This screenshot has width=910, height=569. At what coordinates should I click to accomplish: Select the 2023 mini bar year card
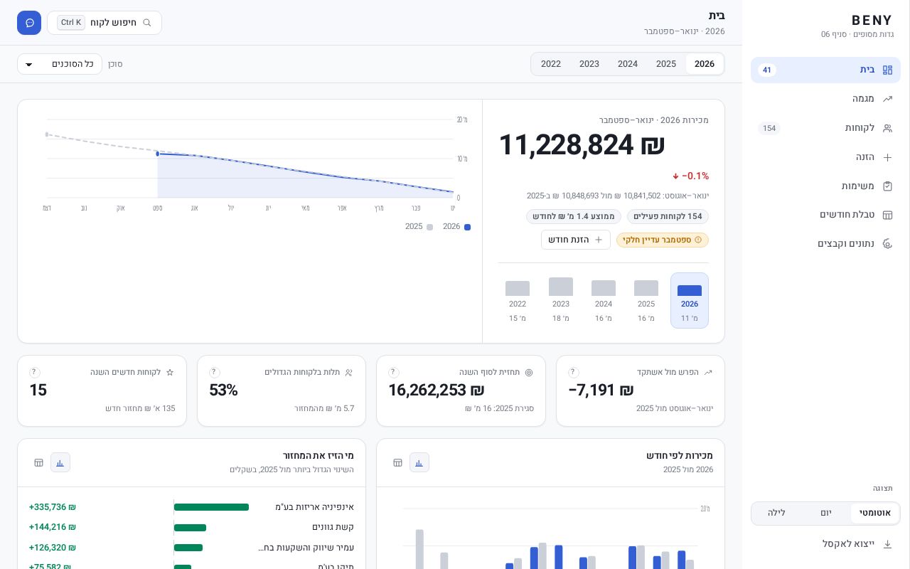pos(561,301)
